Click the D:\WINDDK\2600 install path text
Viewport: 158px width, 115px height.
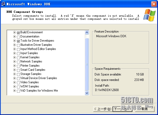coord(107,90)
